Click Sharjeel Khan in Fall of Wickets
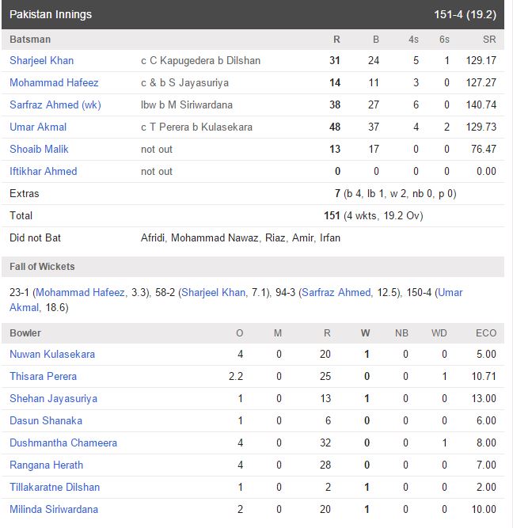513x528 pixels. point(214,293)
